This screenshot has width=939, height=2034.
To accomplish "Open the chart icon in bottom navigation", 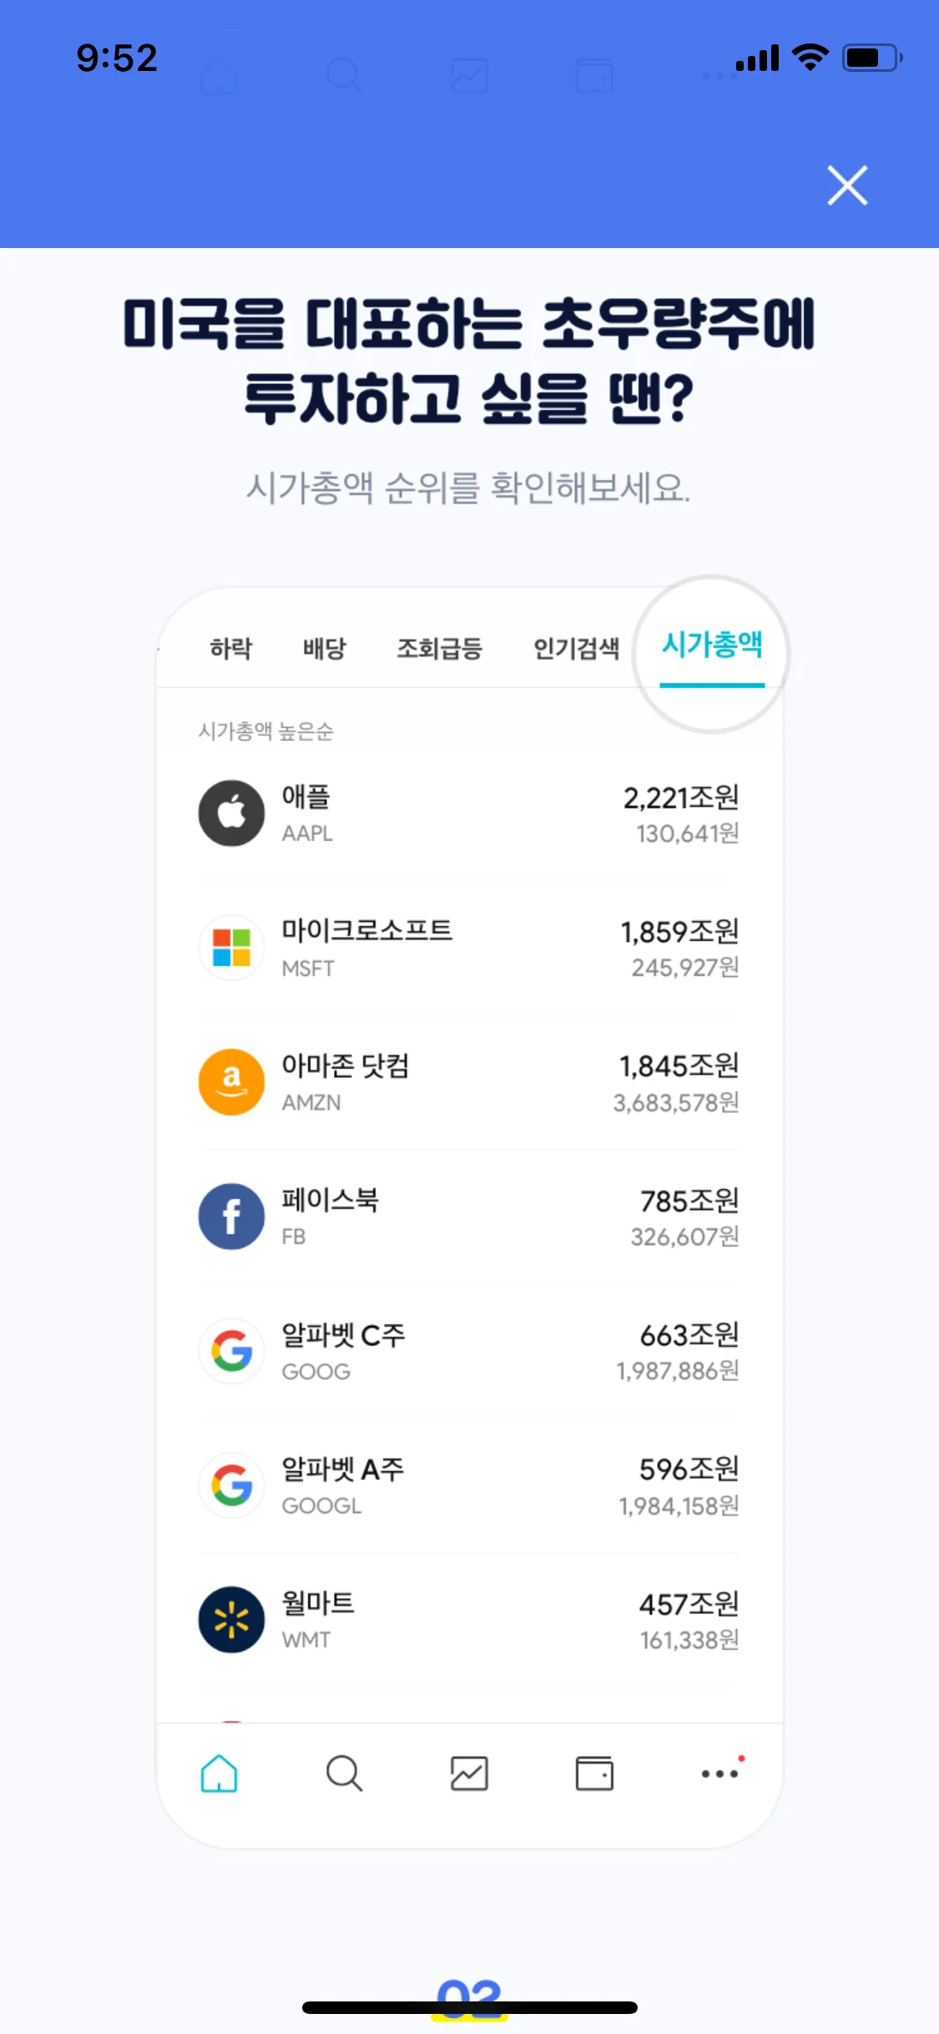I will [x=469, y=1773].
